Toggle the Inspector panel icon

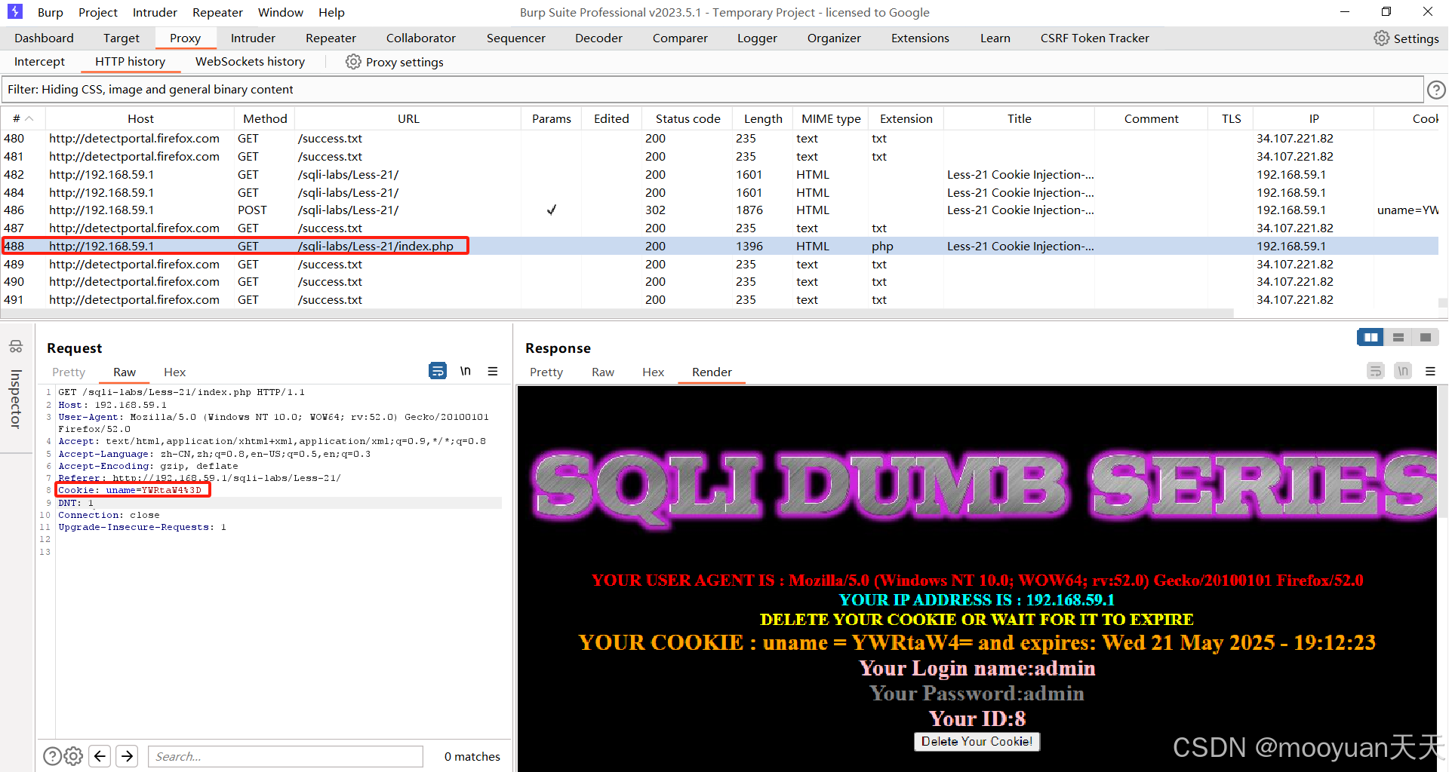pyautogui.click(x=16, y=347)
